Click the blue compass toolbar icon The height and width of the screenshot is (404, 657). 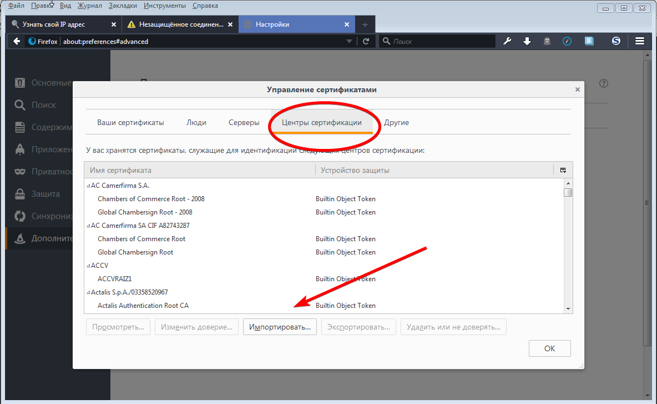567,41
